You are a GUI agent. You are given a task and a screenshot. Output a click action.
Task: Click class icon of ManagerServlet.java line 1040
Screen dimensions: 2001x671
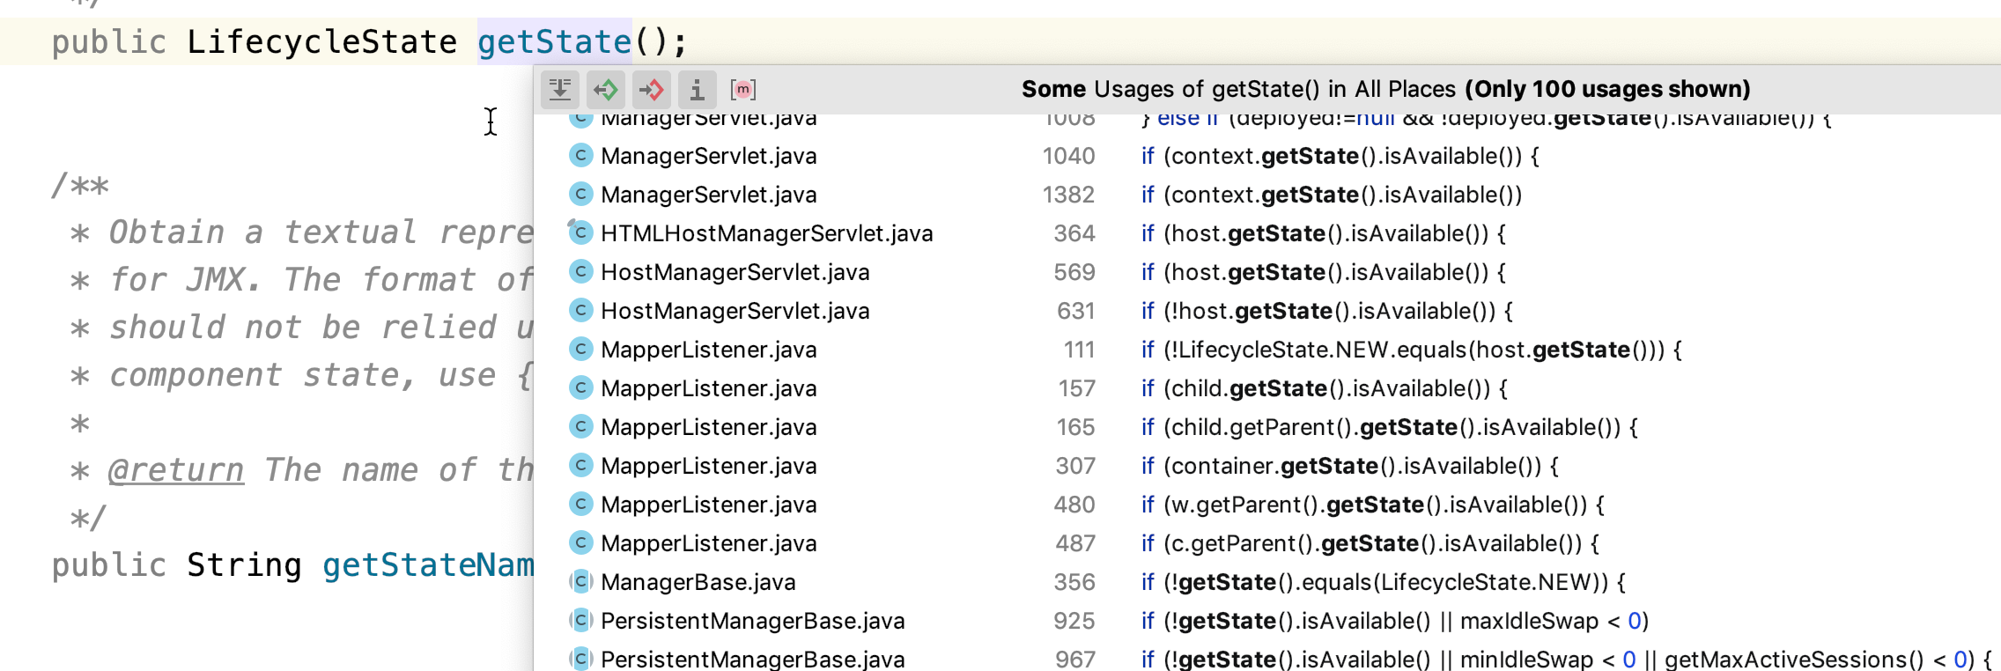(580, 155)
